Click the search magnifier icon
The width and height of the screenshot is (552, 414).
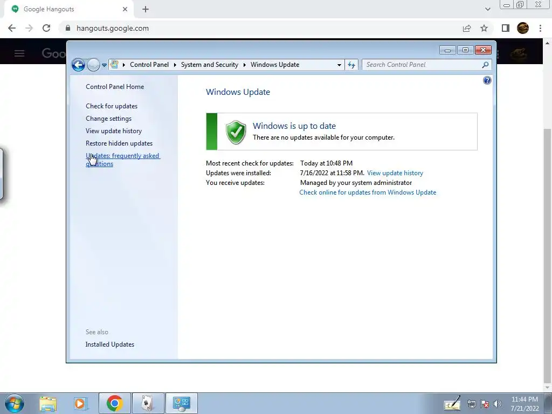tap(486, 65)
